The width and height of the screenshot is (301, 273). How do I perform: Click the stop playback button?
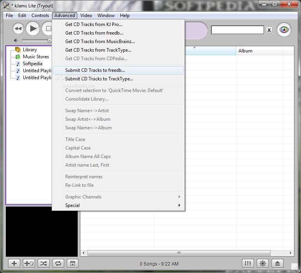[48, 29]
